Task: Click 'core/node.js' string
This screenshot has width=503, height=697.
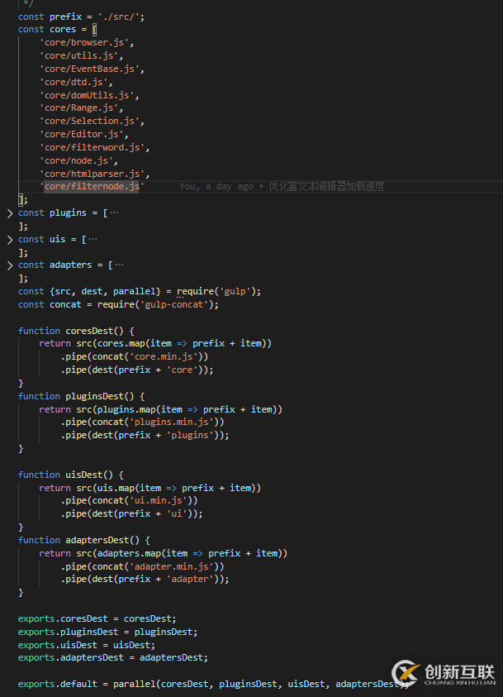Action: pos(76,161)
